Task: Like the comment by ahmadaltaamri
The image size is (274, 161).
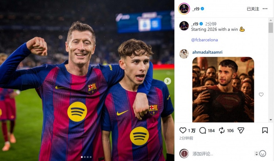Action: [x=261, y=95]
